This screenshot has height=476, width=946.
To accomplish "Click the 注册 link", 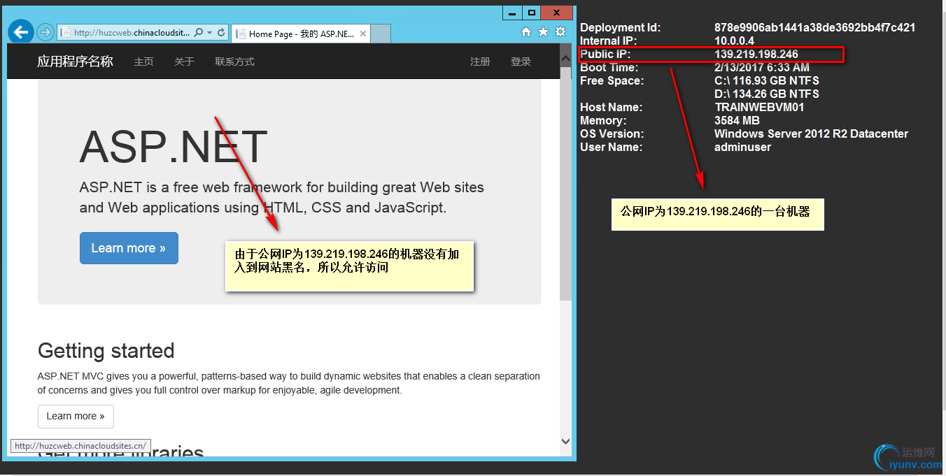I will coord(480,62).
